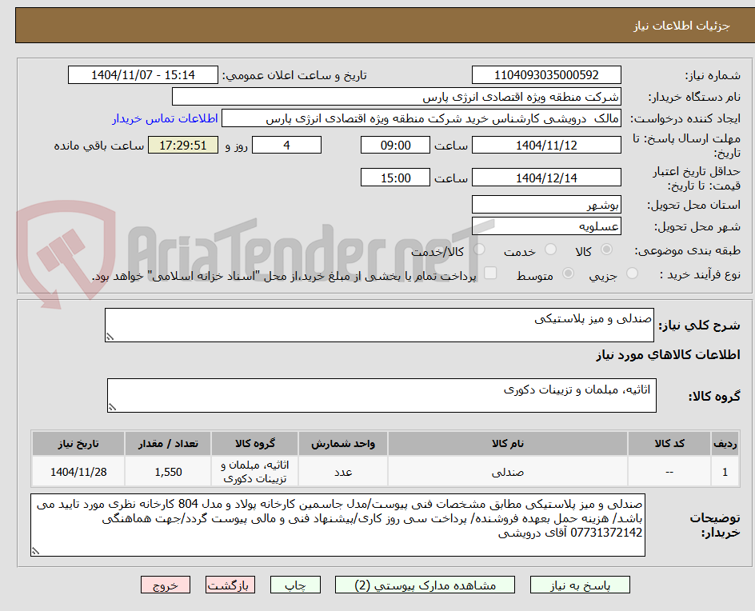Select the متوسط purchase type radio

[568, 274]
